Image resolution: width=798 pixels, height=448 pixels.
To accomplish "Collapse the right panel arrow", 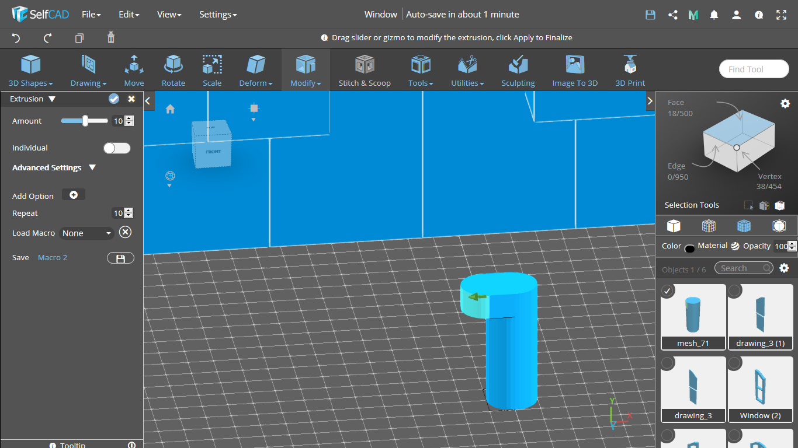I will pos(650,101).
